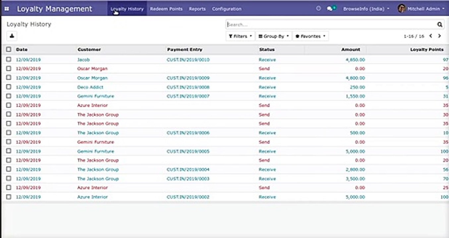This screenshot has width=449, height=238.
Task: Sort by the Date column header
Action: click(22, 50)
